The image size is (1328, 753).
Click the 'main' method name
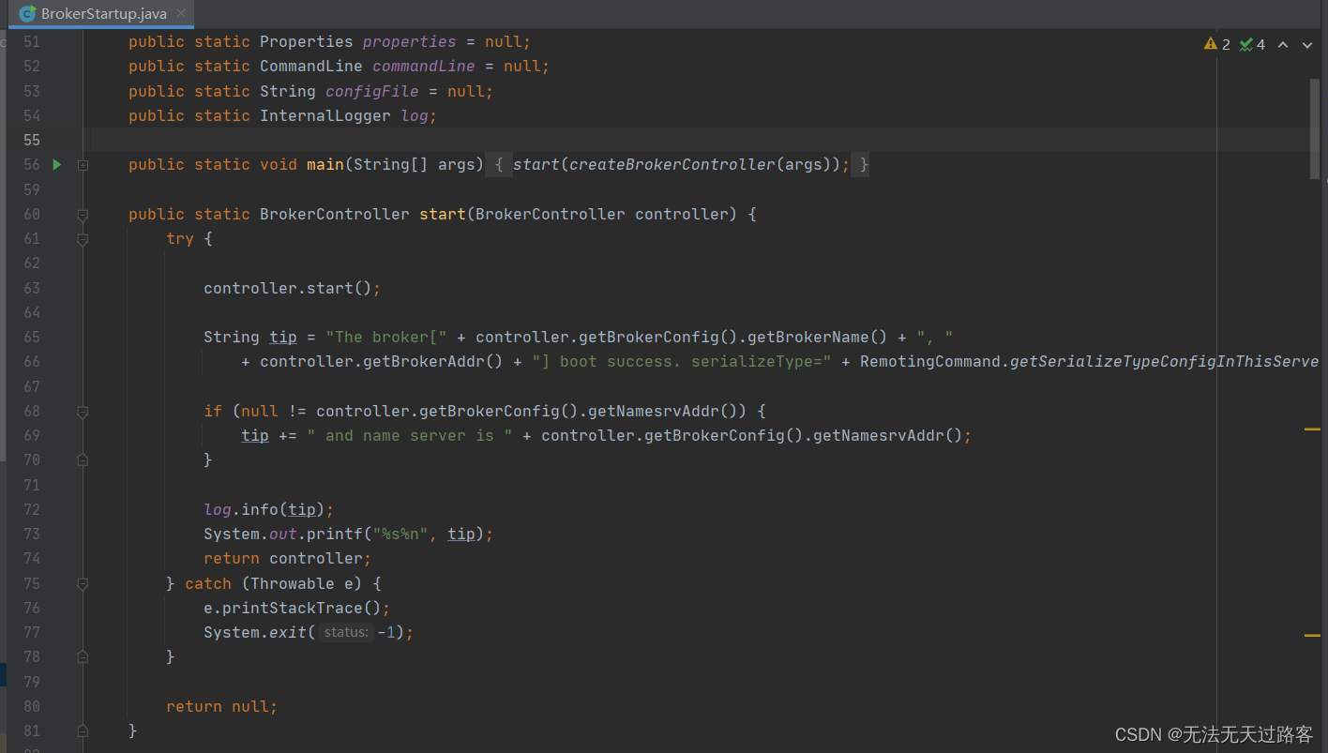[x=325, y=165]
